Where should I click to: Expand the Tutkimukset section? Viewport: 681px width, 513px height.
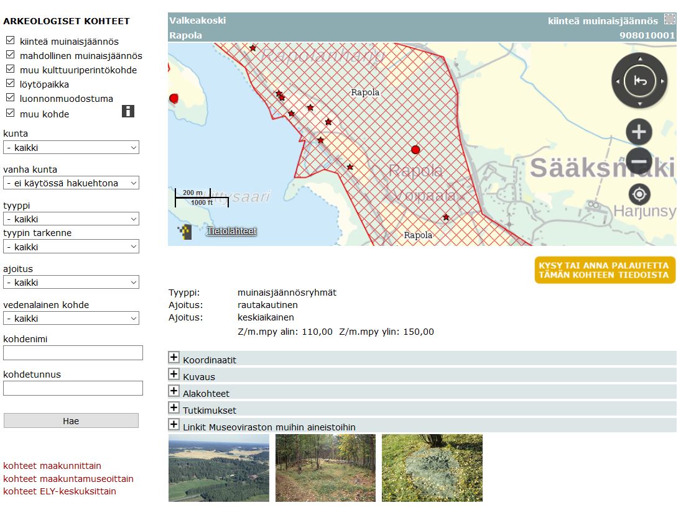click(174, 408)
